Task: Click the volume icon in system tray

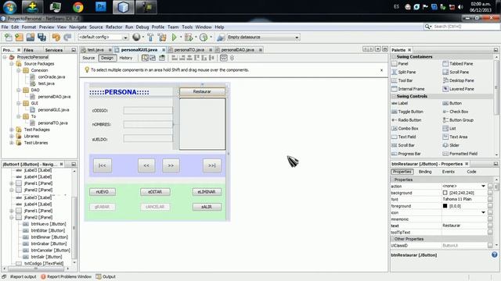Action: 460,7
